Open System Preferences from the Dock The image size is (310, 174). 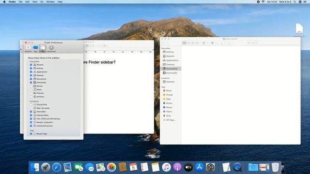[210, 167]
